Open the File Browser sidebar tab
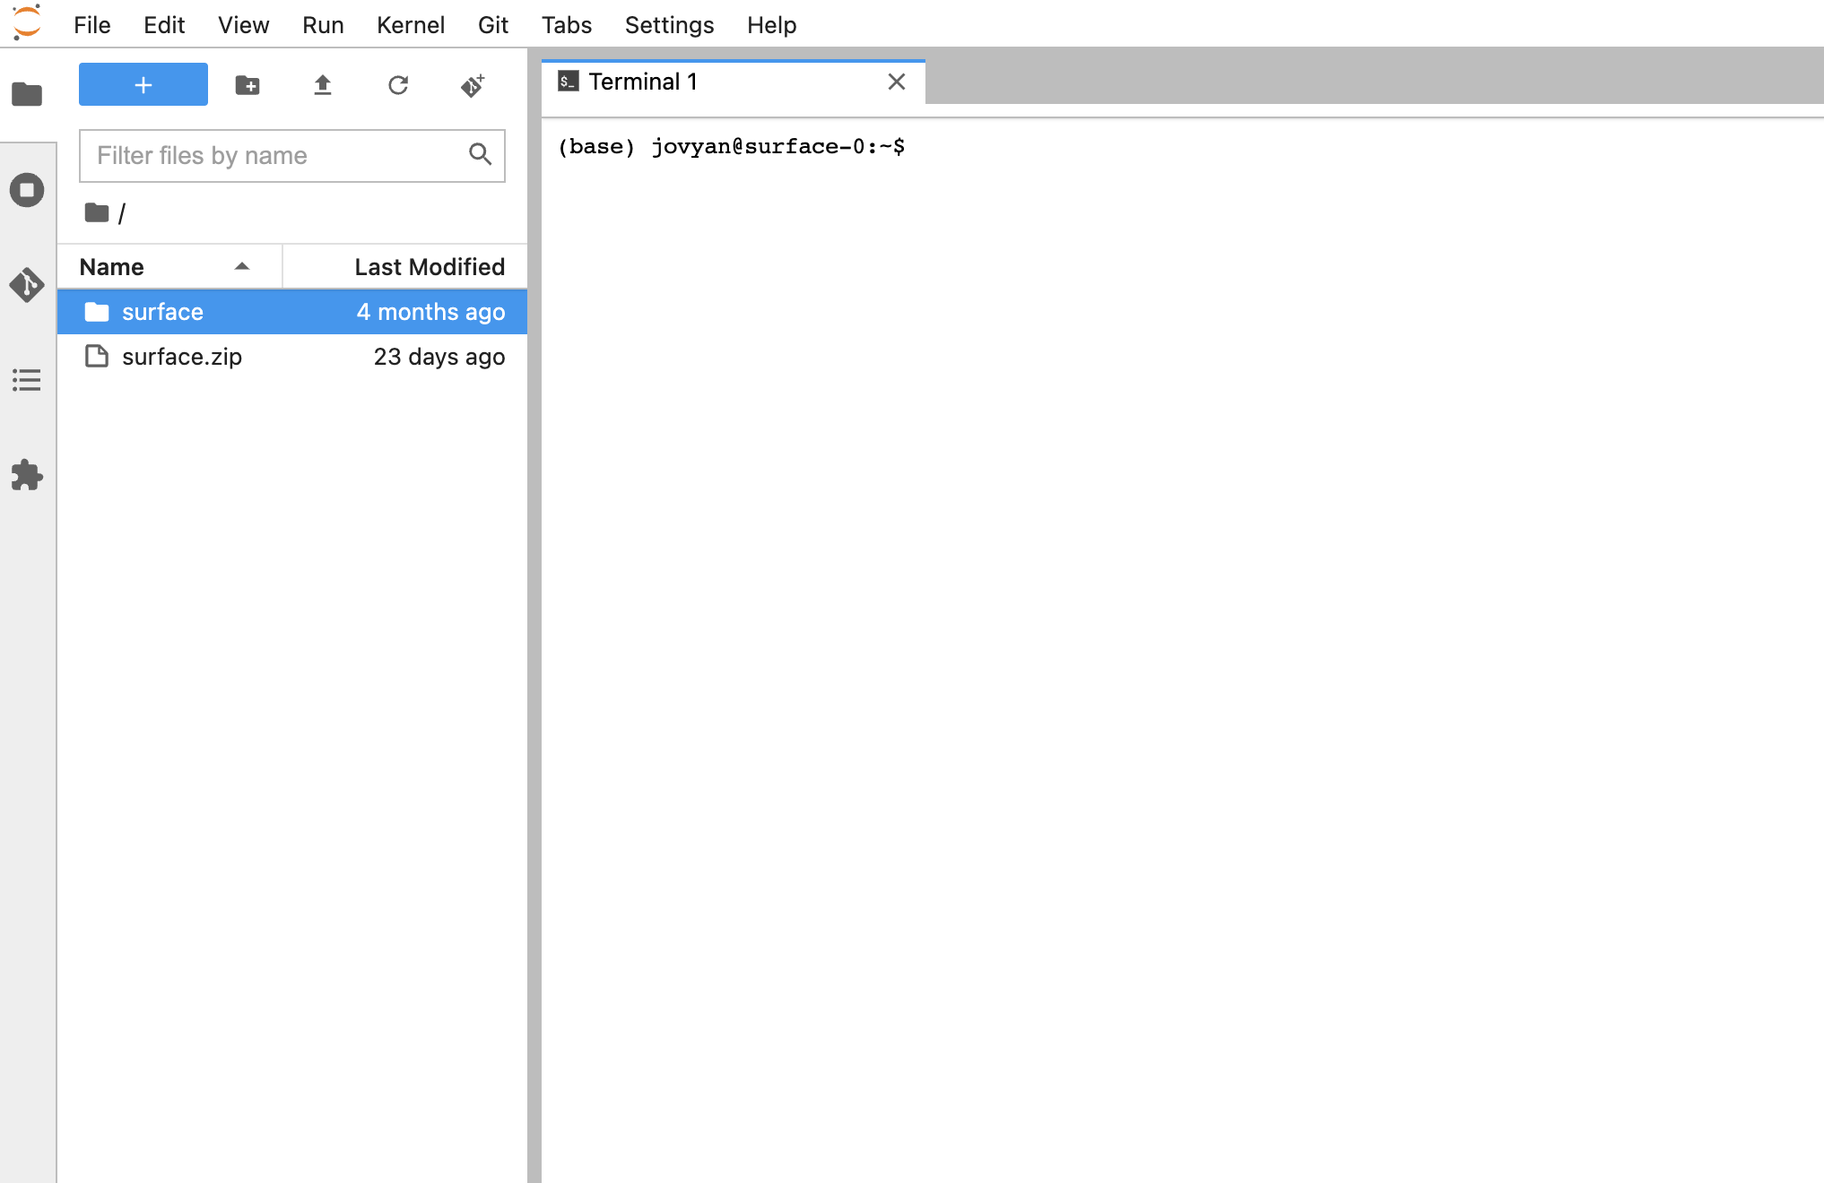The height and width of the screenshot is (1183, 1824). 27,94
